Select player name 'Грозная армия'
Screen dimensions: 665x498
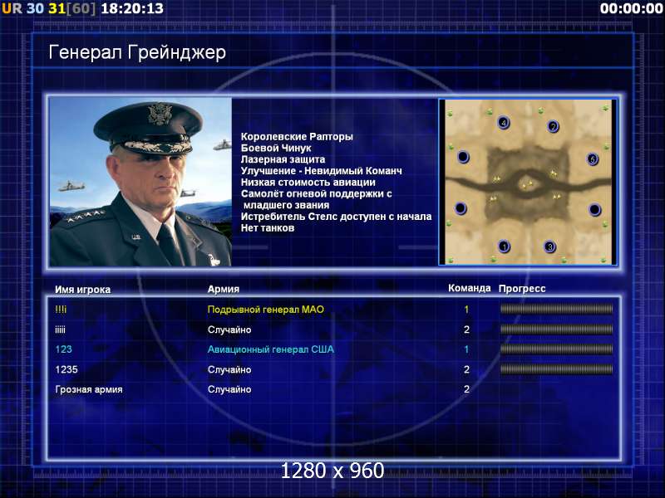pos(89,389)
